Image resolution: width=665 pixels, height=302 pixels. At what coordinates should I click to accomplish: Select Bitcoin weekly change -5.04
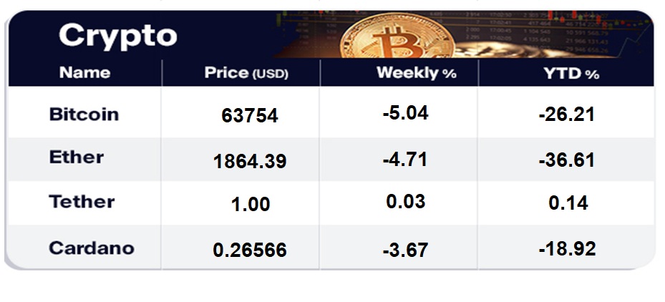pyautogui.click(x=405, y=112)
